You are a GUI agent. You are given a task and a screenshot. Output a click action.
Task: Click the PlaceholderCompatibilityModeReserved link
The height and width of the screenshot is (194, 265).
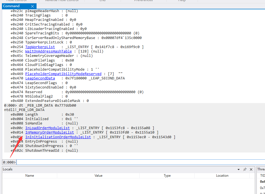63,74
